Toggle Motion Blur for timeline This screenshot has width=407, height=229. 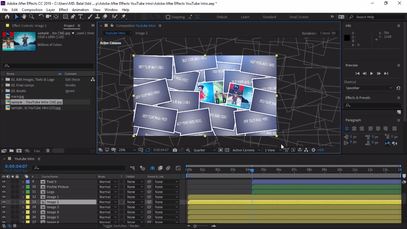pyautogui.click(x=168, y=168)
